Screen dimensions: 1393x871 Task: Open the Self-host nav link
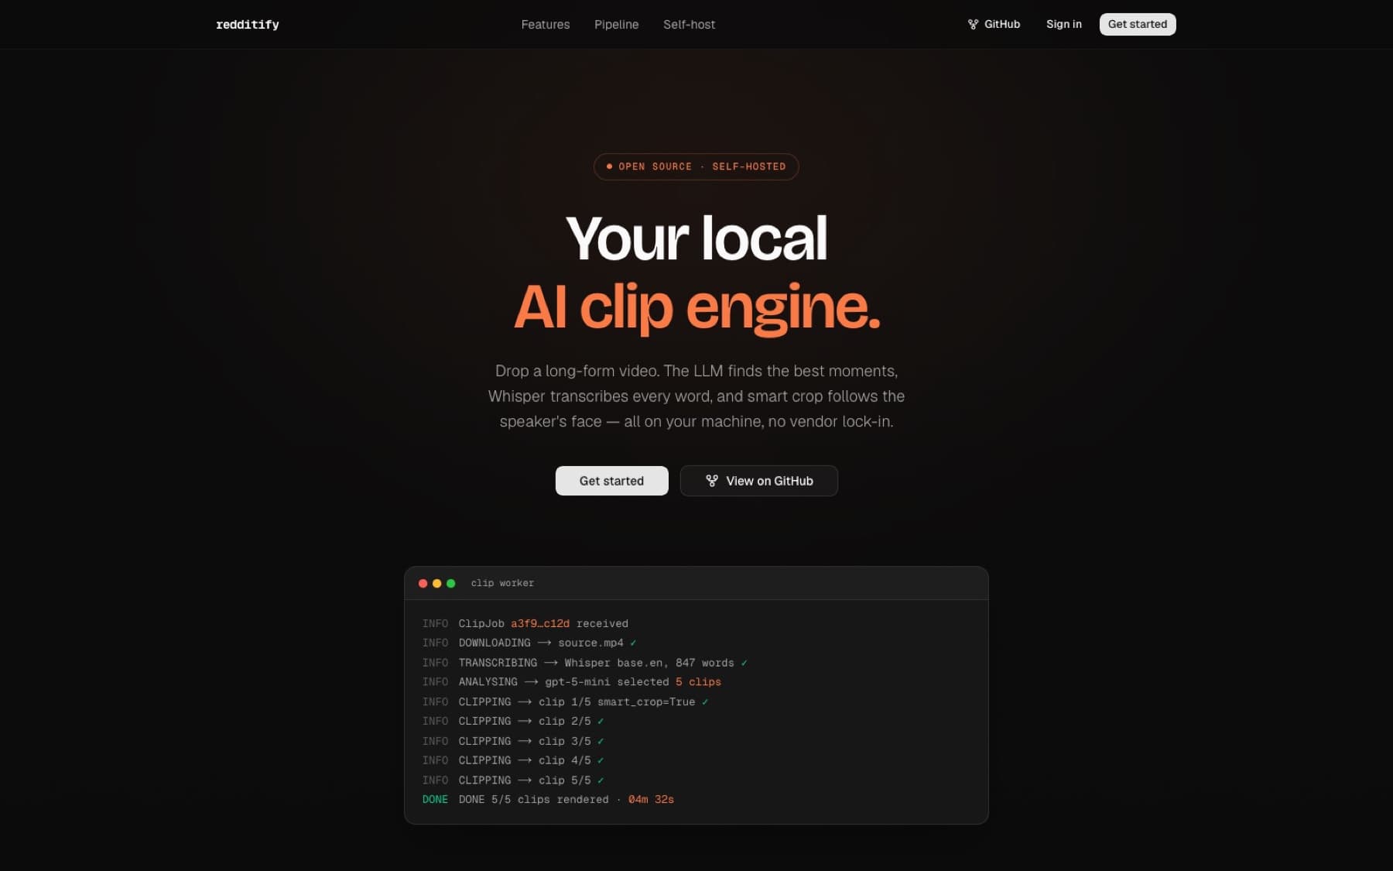click(690, 25)
